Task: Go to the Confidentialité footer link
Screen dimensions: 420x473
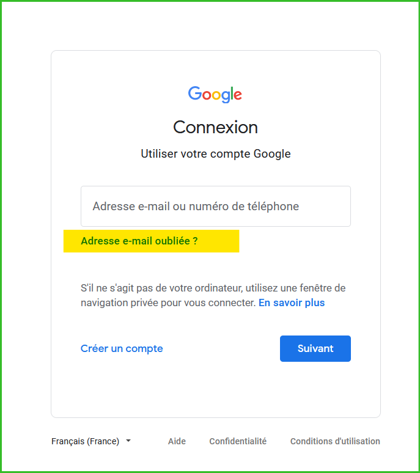Action: click(238, 441)
